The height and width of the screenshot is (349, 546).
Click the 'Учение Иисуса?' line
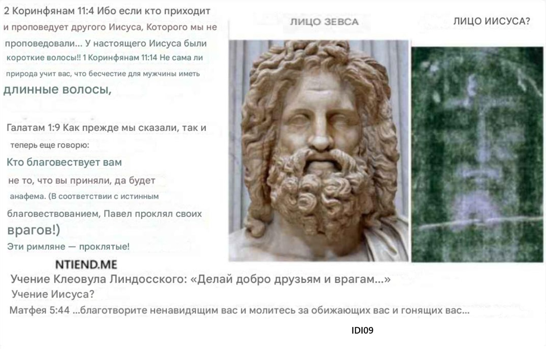point(53,294)
